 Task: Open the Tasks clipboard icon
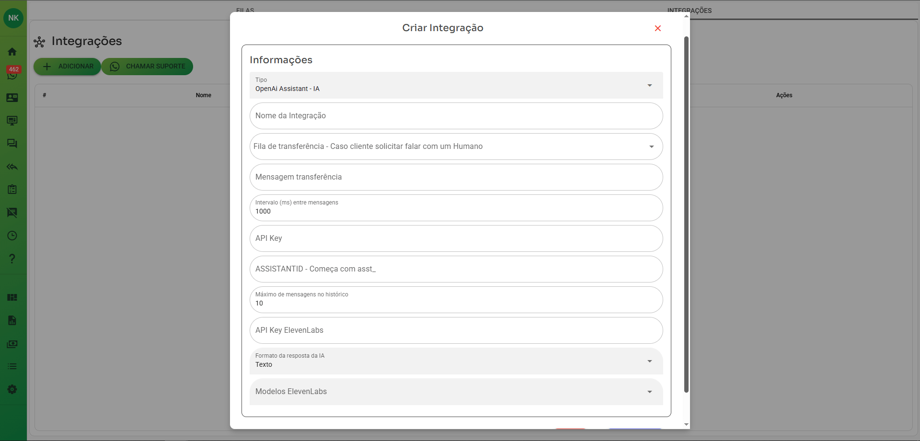(x=12, y=189)
